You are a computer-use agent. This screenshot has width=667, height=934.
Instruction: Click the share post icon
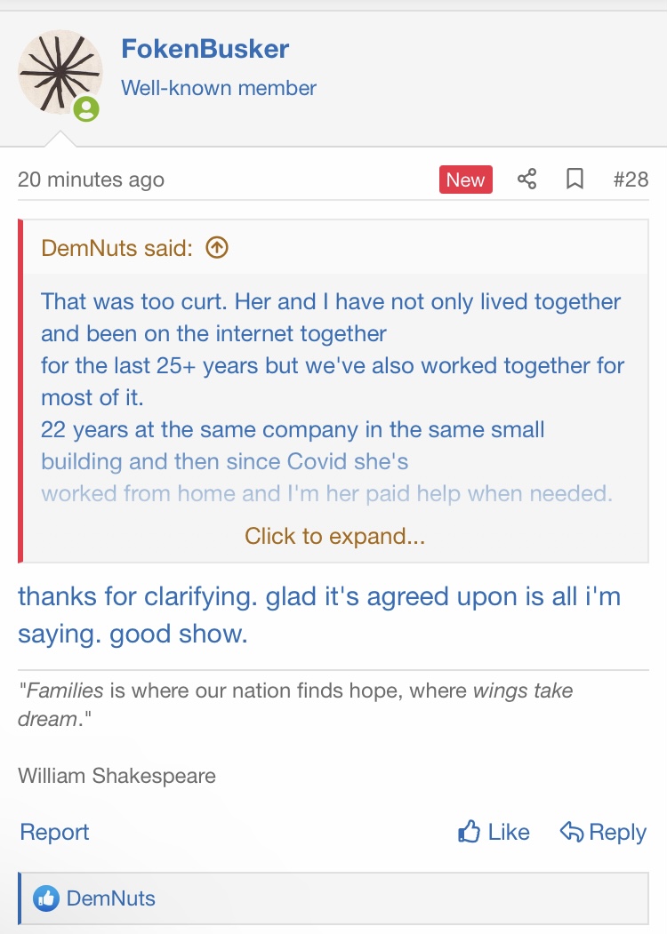pos(527,180)
